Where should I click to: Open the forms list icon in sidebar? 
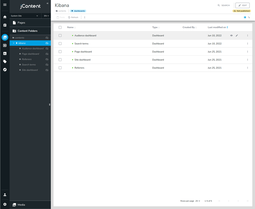point(5,45)
